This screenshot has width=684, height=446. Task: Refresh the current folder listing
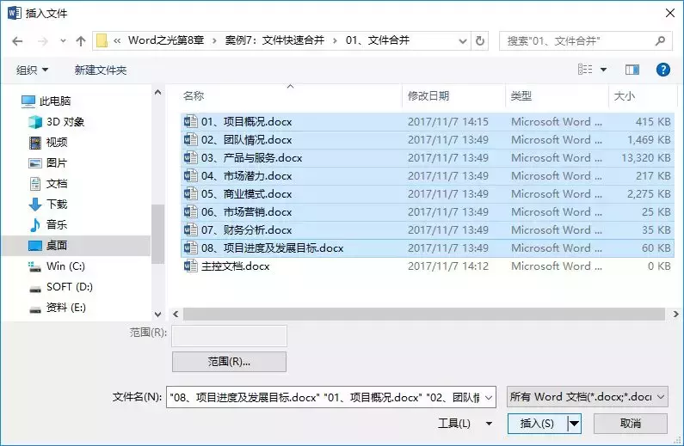(x=480, y=41)
